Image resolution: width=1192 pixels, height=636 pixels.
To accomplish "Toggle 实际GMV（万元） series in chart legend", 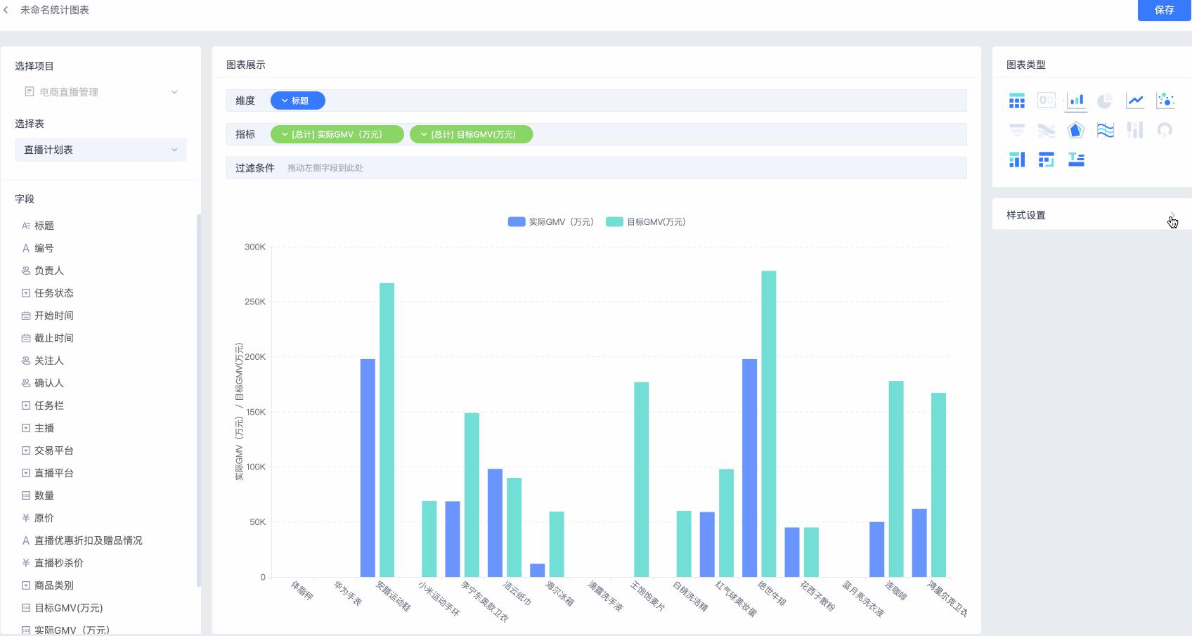I will pos(551,222).
